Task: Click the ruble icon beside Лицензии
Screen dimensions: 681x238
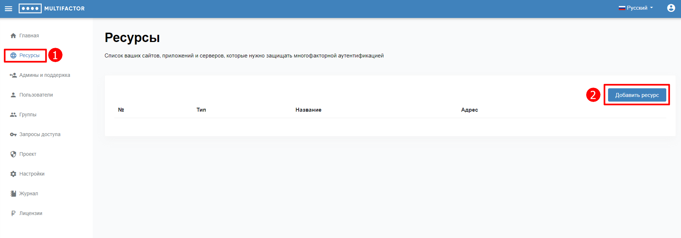Action: 13,213
